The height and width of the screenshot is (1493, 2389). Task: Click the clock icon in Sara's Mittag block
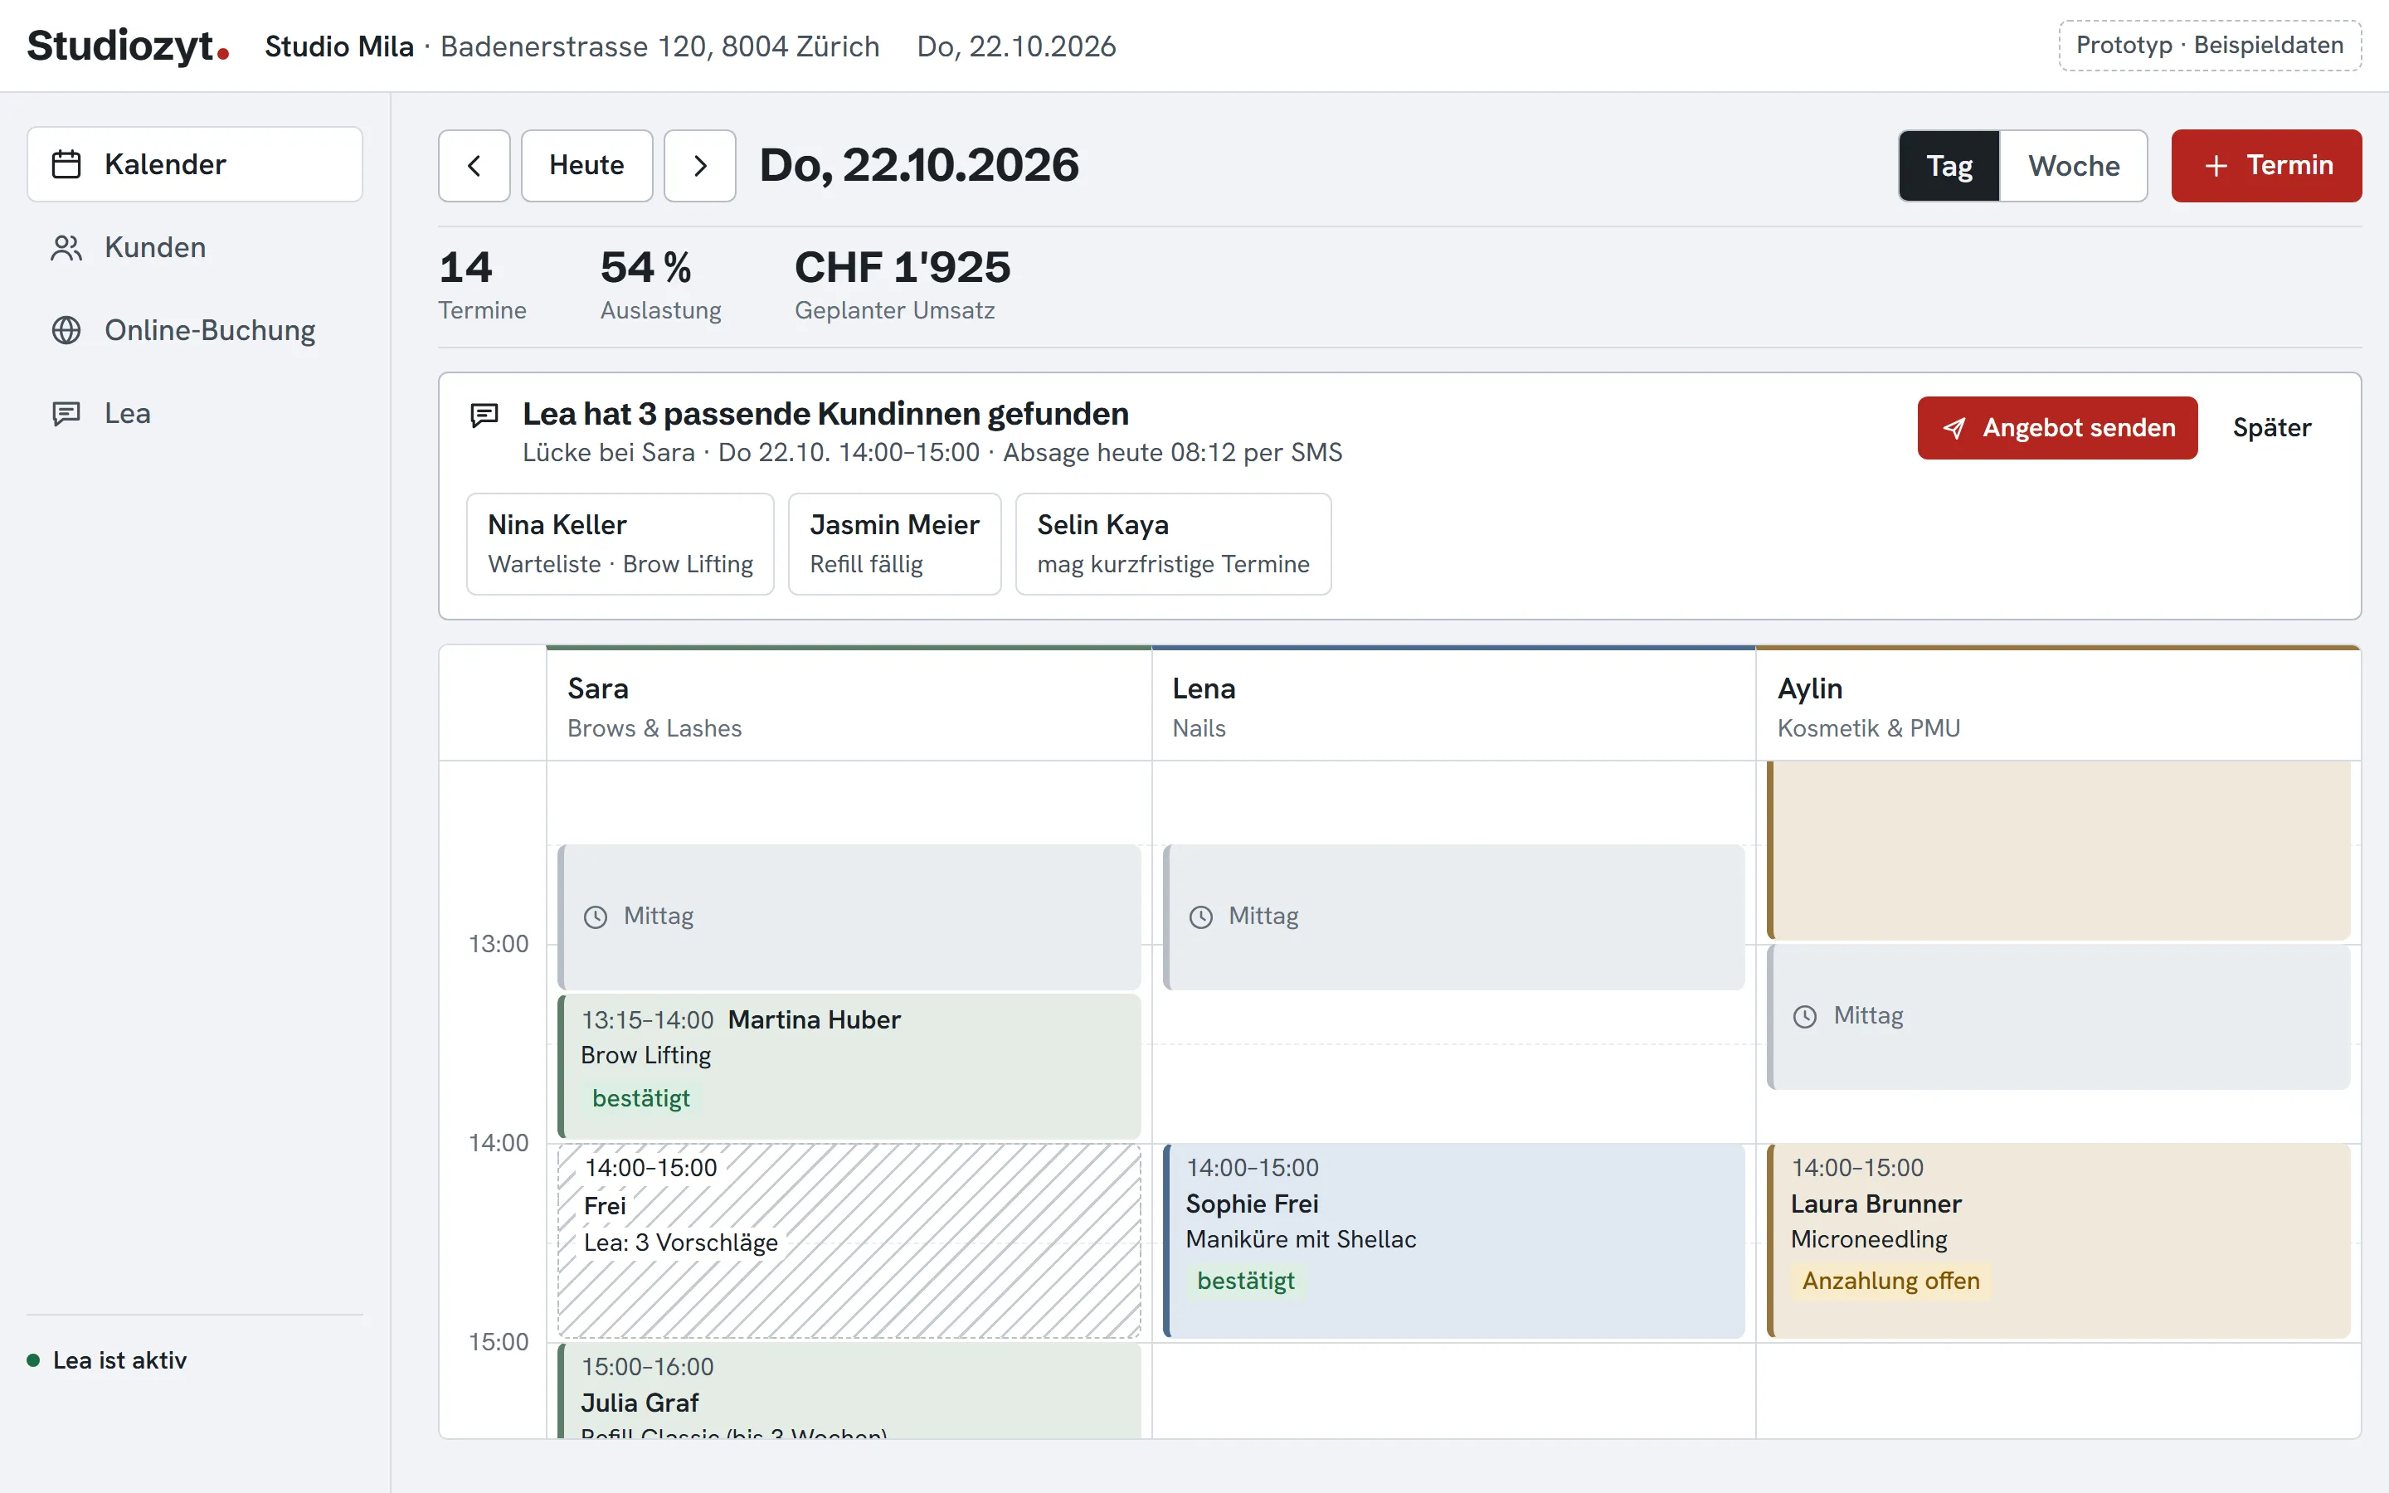click(596, 917)
